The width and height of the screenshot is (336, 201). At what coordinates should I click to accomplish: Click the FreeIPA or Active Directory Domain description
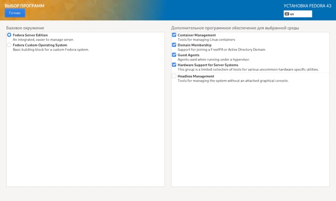[221, 50]
